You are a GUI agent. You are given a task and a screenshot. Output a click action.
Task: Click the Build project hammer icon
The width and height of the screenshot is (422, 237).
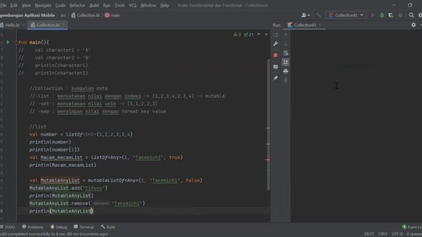coord(318,15)
